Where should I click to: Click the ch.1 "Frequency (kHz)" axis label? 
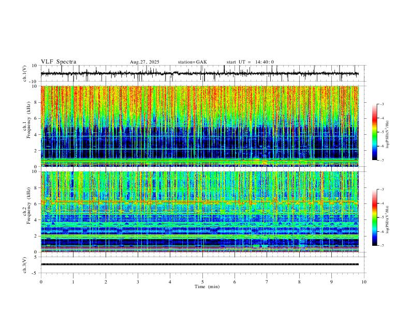point(29,120)
